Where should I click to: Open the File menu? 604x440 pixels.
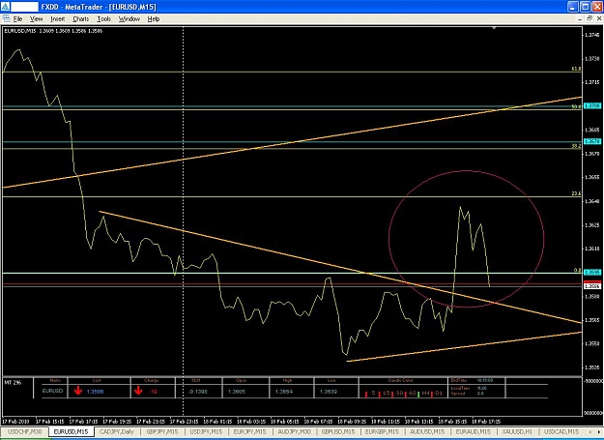[17, 18]
